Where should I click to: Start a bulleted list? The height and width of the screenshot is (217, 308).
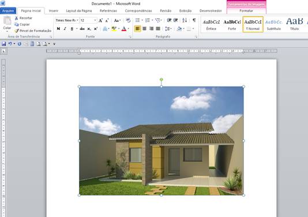coord(138,20)
